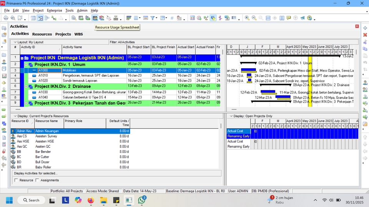
Task: Click the Add icon in right command bar
Action: tap(365, 28)
